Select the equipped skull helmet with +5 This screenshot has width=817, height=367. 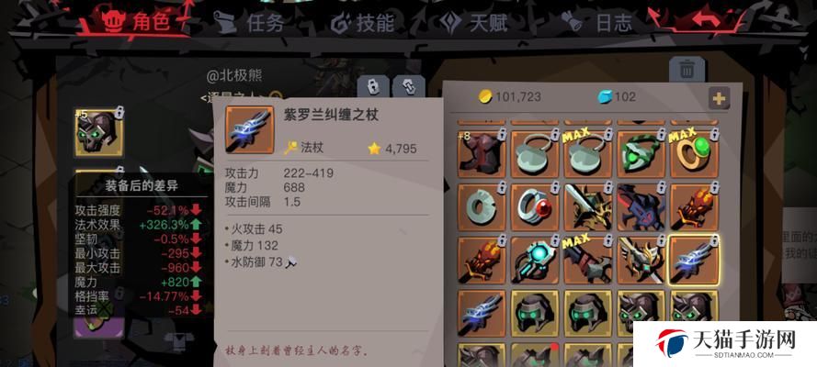99,132
